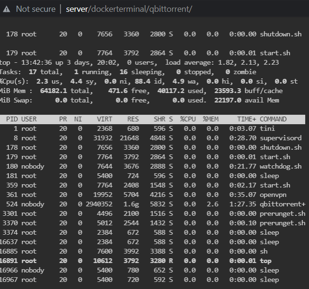The height and width of the screenshot is (289, 309).
Task: Click the 0:21.77 time for watchdog.sh
Action: click(x=243, y=167)
